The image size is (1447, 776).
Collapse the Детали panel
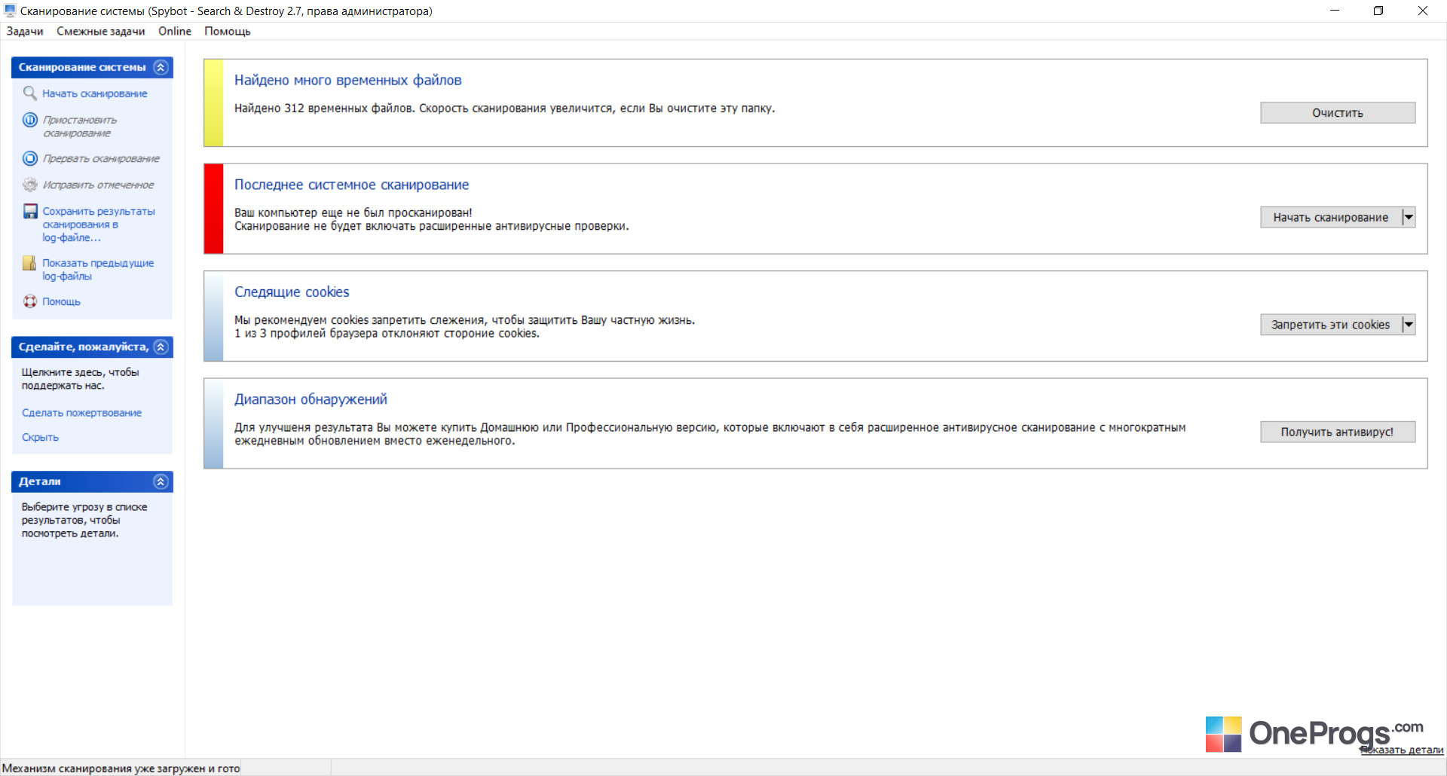[161, 481]
